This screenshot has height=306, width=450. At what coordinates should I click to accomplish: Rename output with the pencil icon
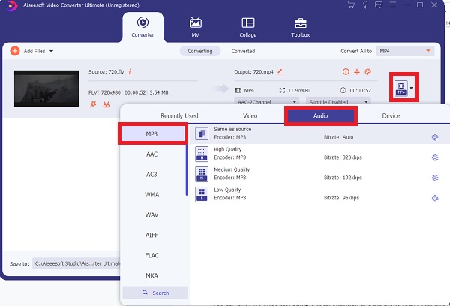click(280, 71)
